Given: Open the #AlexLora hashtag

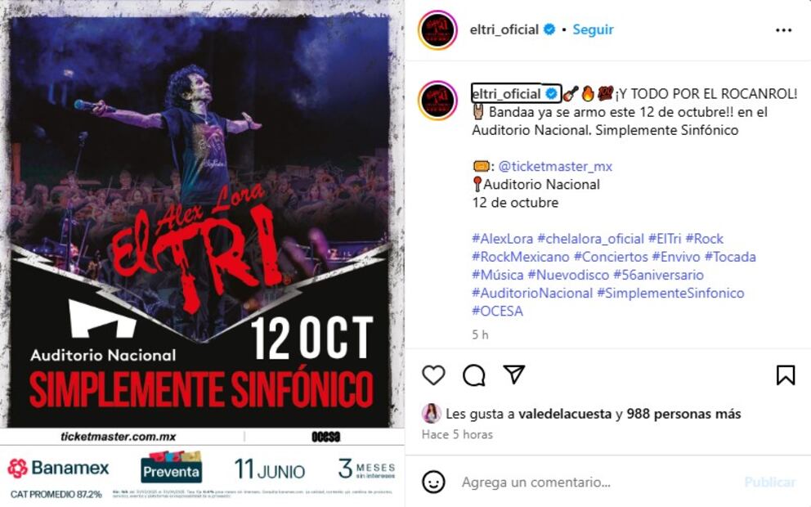Looking at the screenshot, I should tap(502, 239).
